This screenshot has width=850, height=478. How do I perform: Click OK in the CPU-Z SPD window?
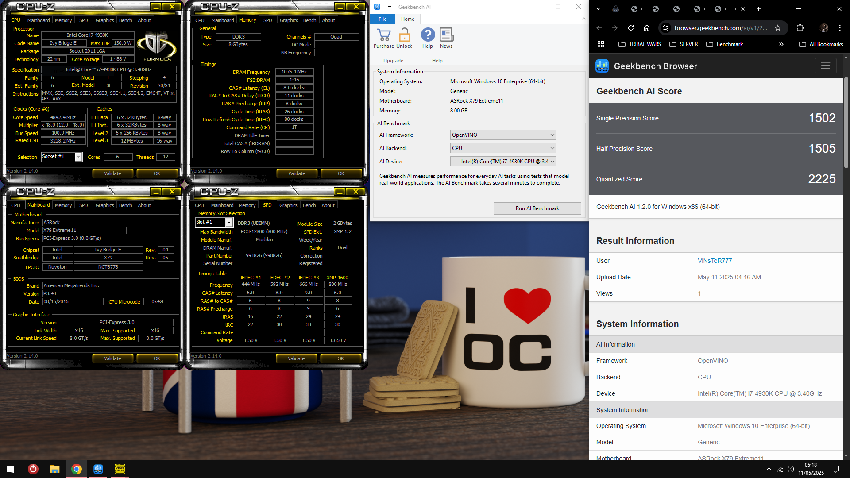pos(340,358)
